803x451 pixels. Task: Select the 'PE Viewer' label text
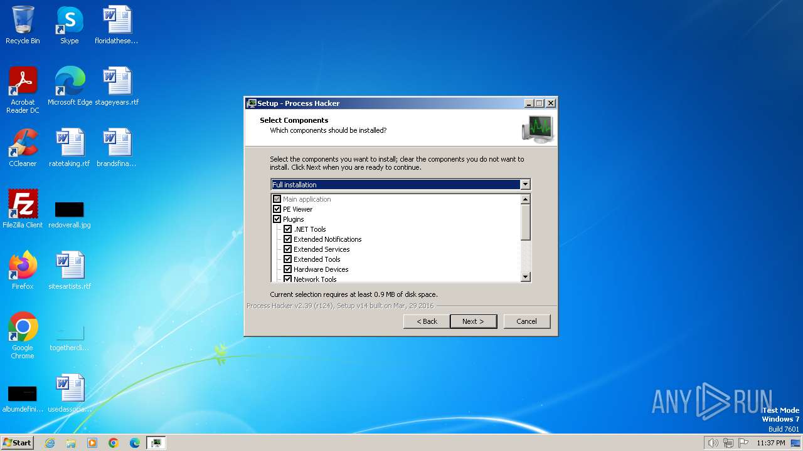point(297,209)
